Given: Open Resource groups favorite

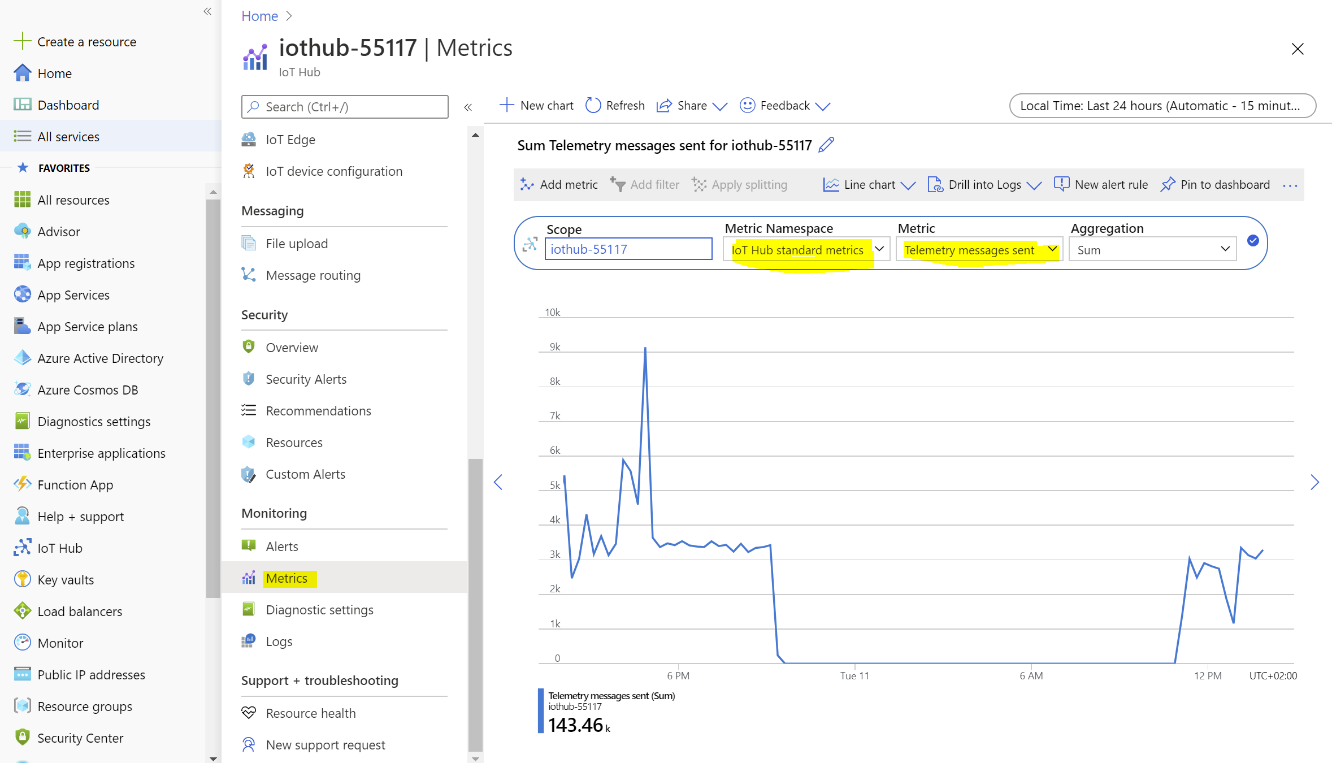Looking at the screenshot, I should click(x=85, y=706).
